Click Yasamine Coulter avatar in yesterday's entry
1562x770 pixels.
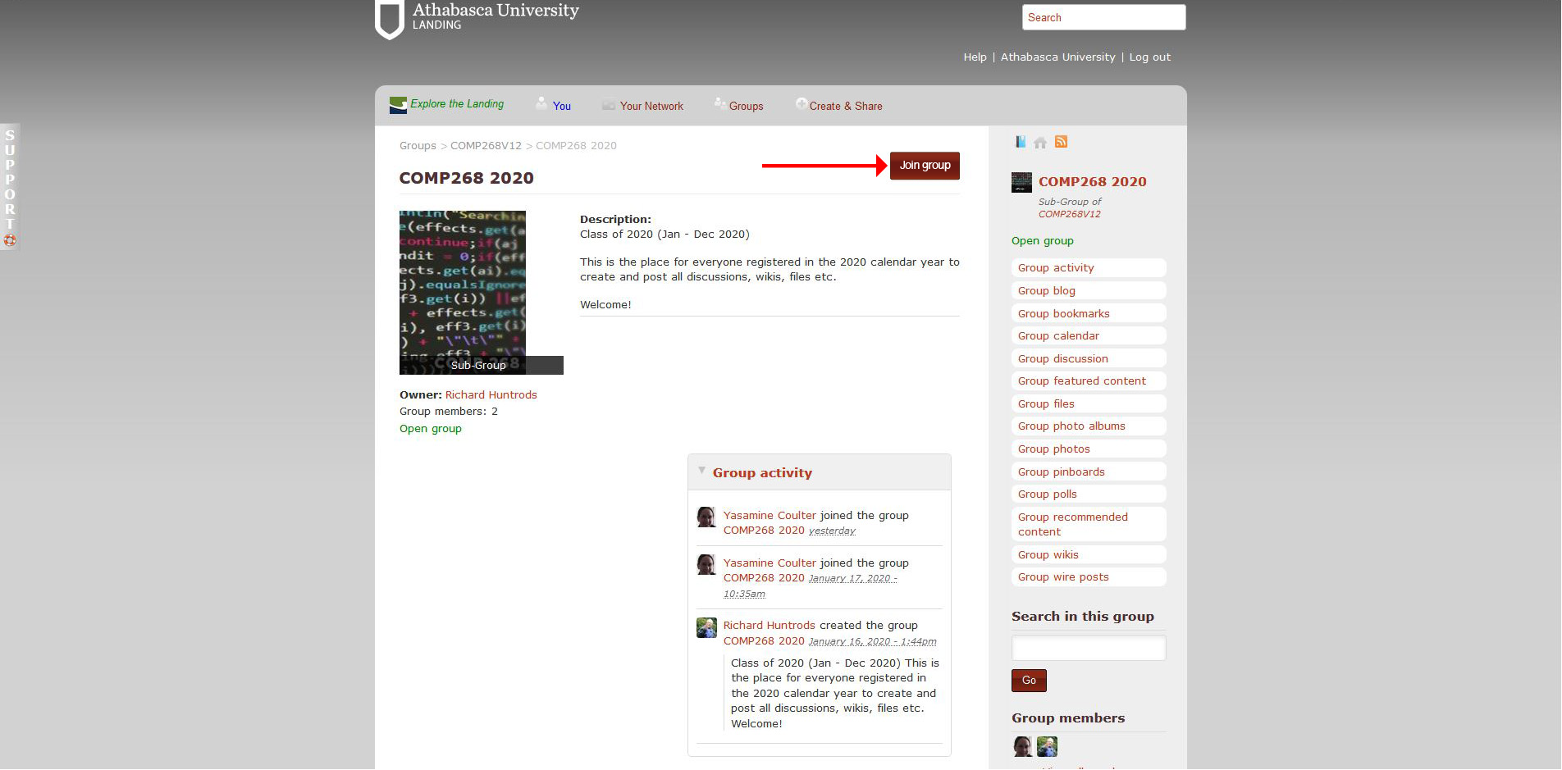coord(706,517)
